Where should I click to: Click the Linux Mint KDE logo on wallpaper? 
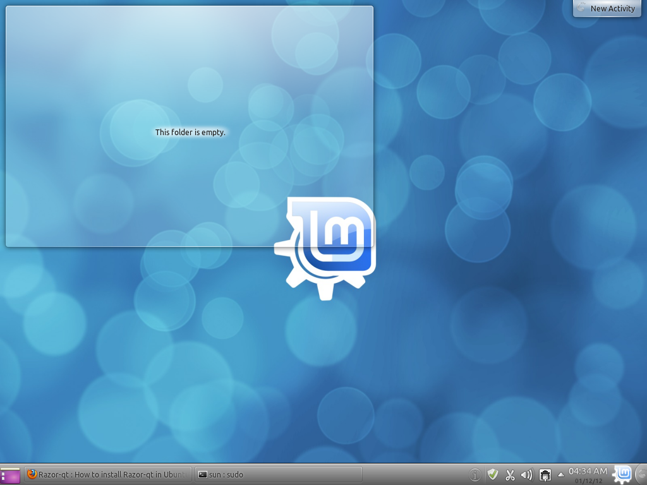pos(326,246)
